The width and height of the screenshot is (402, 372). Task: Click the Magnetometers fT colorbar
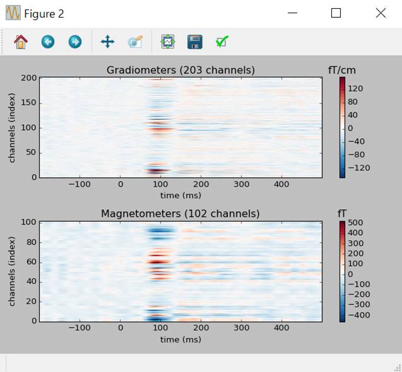click(342, 271)
